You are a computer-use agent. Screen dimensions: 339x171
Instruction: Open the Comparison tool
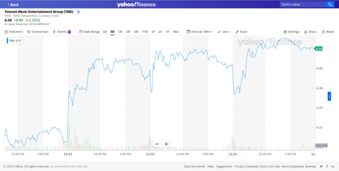pyautogui.click(x=38, y=32)
